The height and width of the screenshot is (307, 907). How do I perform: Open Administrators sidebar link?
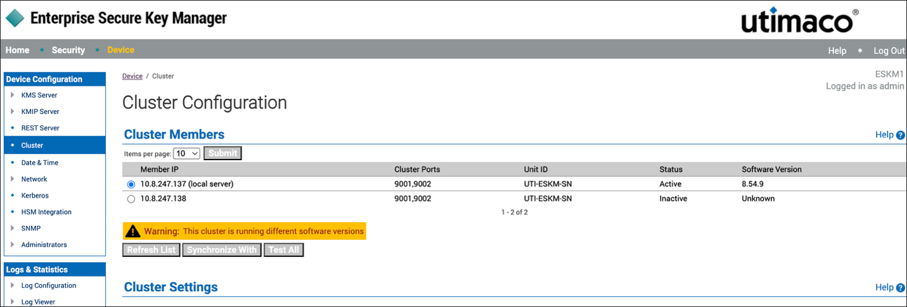44,244
